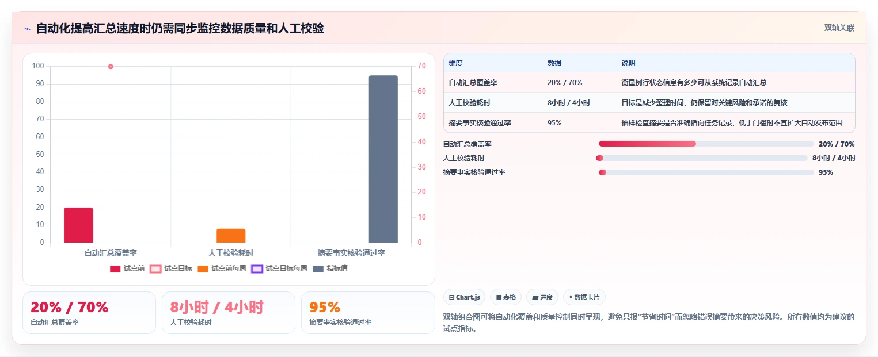
Task: Click the orange 人工校验耗时 bar in the chart
Action: coord(231,236)
